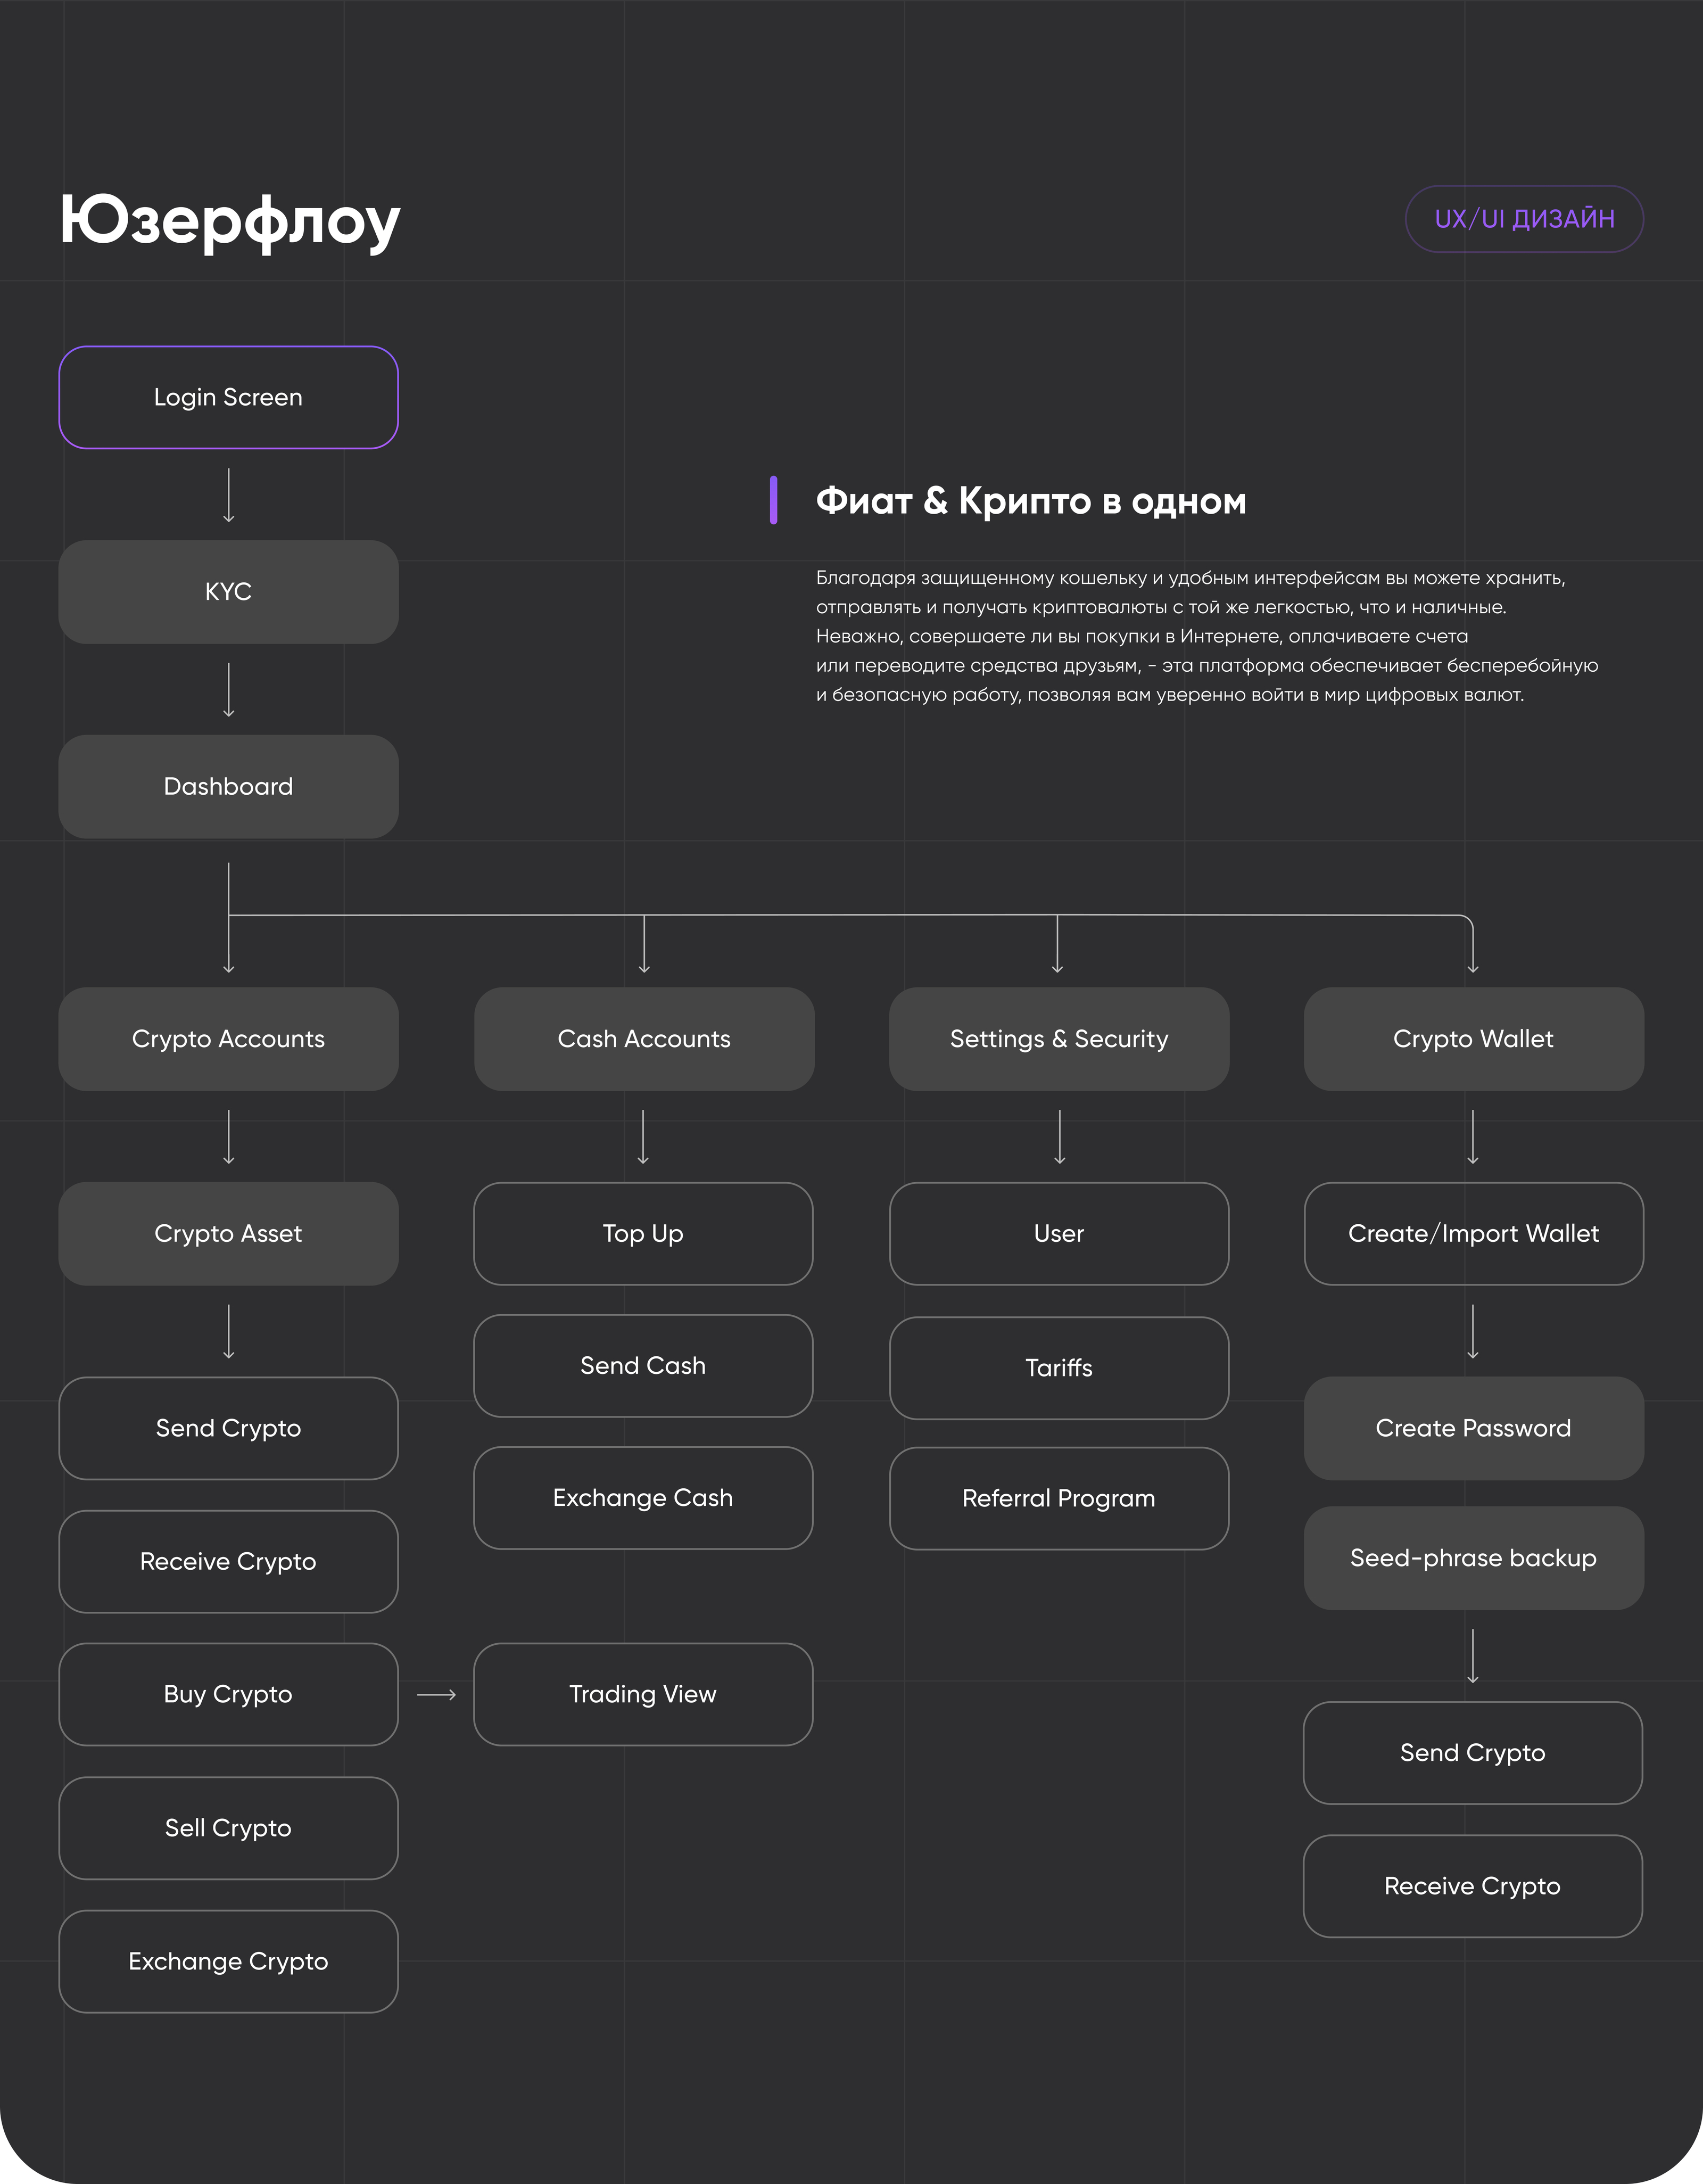Select the Login Screen node
Screen dimensions: 1703x2184
pyautogui.click(x=228, y=397)
